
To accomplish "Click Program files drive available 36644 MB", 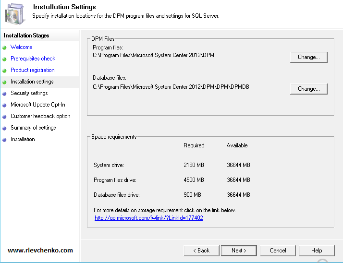I will (x=238, y=180).
